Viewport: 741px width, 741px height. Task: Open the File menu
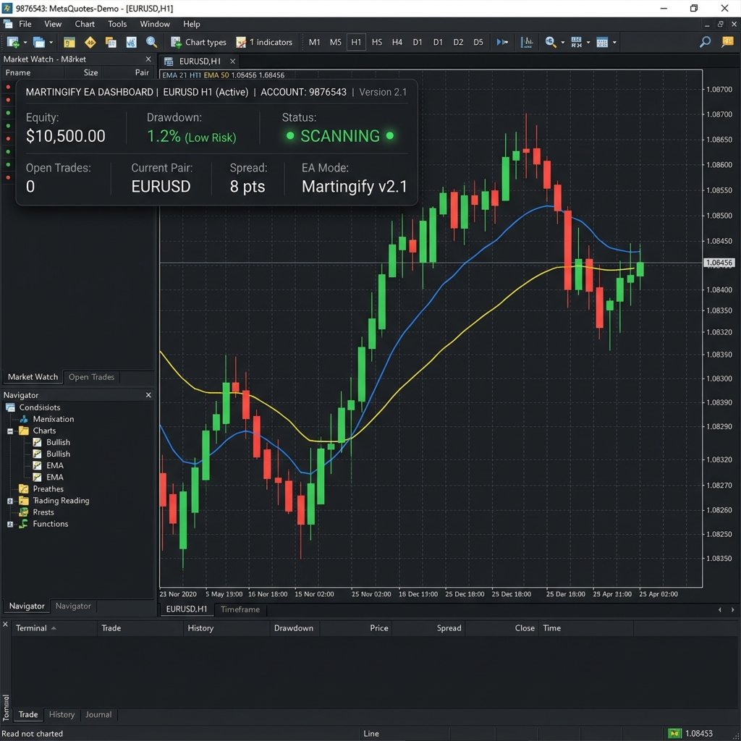25,24
